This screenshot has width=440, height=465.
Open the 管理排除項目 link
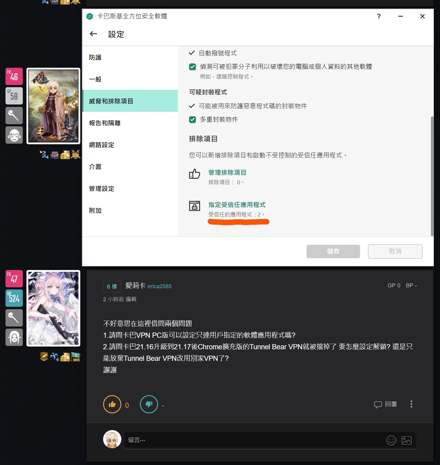click(x=227, y=172)
